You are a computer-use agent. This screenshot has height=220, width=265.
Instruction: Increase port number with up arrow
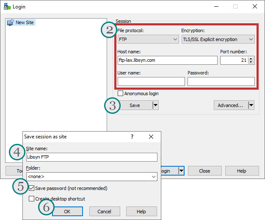click(251, 59)
